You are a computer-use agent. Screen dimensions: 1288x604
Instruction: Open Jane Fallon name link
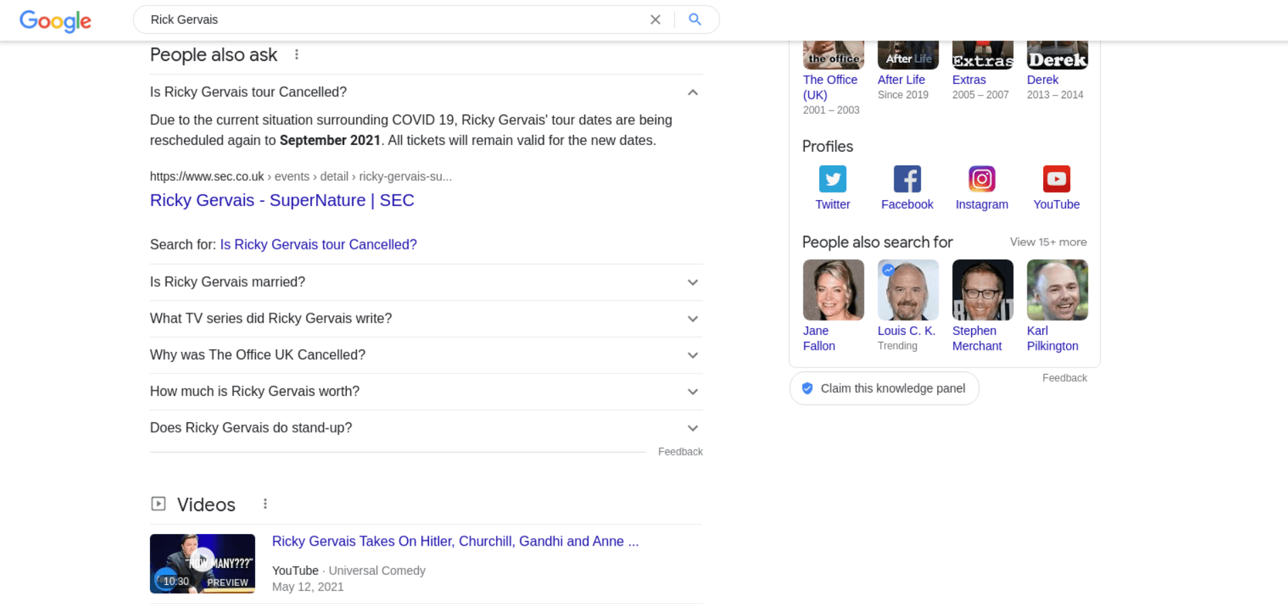click(819, 338)
